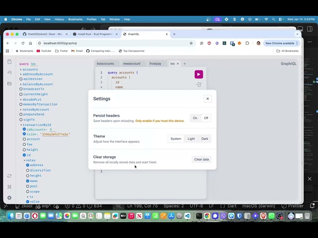318x238 pixels.
Task: Set Persist headers to Off
Action: 206,118
